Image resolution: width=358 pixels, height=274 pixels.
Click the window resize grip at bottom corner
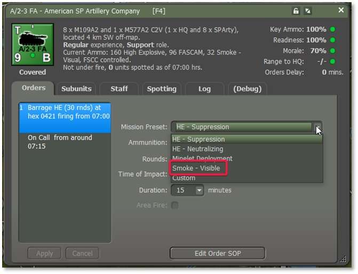(x=343, y=259)
